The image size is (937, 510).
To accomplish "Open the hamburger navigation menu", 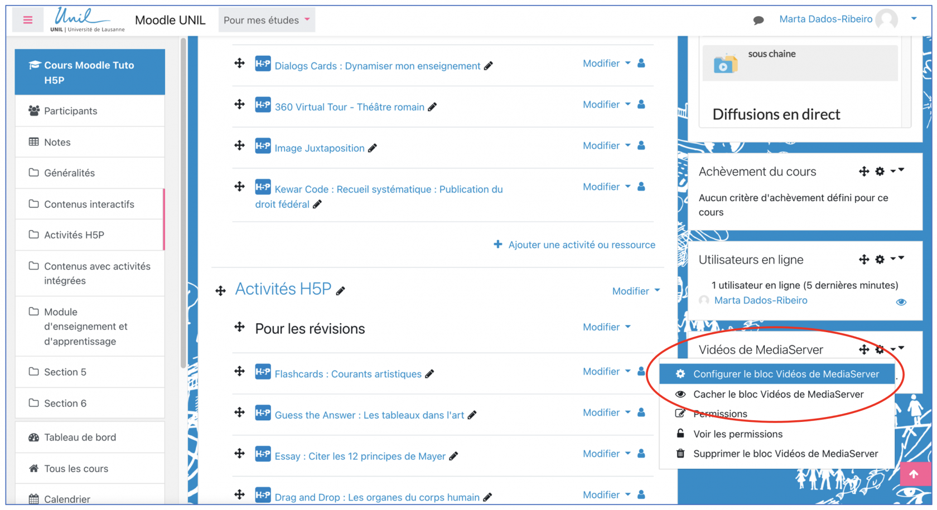I will (27, 20).
